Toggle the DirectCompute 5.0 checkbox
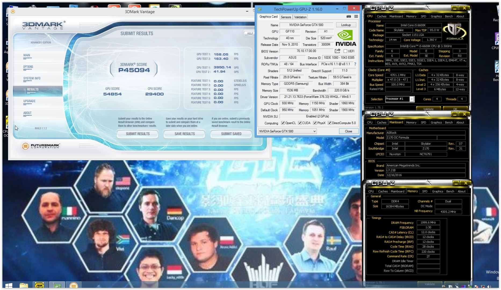 coord(330,123)
